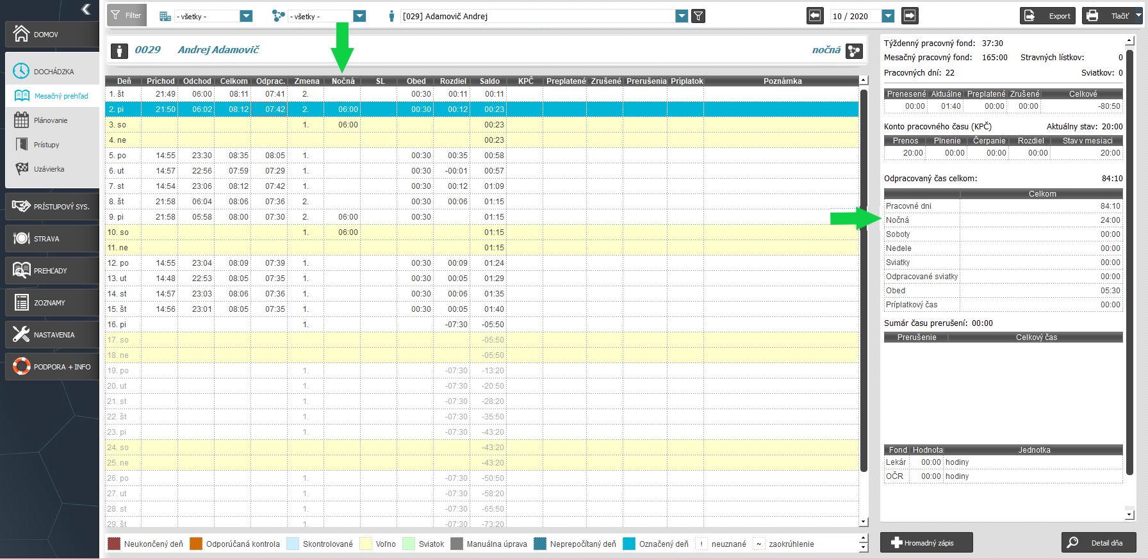The width and height of the screenshot is (1148, 559).
Task: Click the Označený deň legend swatch
Action: click(629, 544)
